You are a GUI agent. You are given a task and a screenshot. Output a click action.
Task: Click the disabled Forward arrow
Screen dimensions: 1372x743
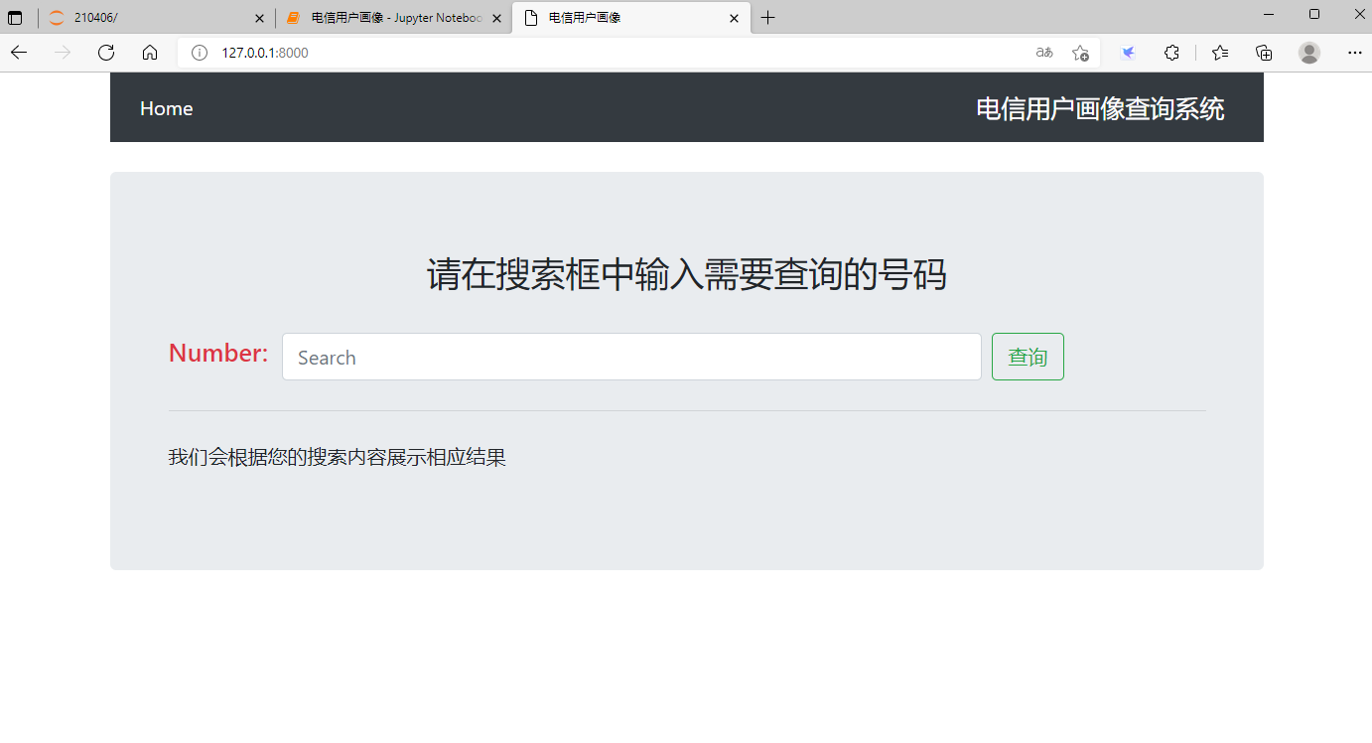coord(63,53)
